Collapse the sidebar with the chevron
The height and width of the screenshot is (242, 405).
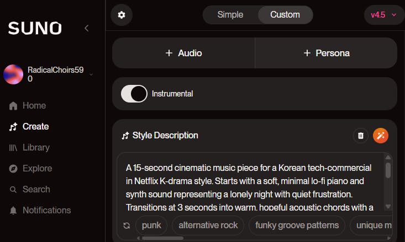pyautogui.click(x=86, y=28)
